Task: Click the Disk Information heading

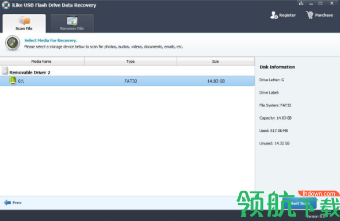Action: [x=277, y=67]
